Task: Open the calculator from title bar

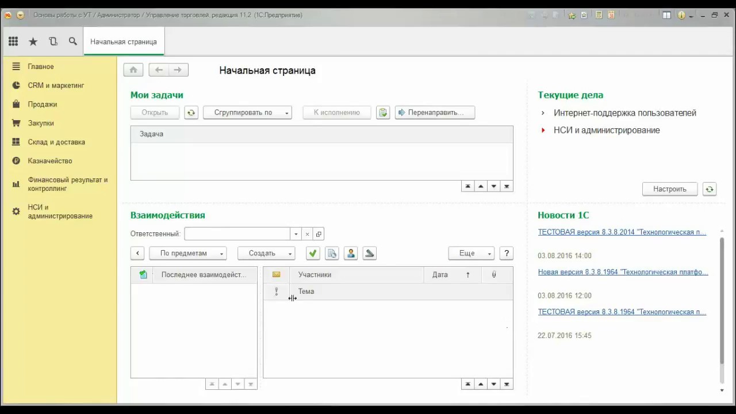Action: tap(599, 16)
